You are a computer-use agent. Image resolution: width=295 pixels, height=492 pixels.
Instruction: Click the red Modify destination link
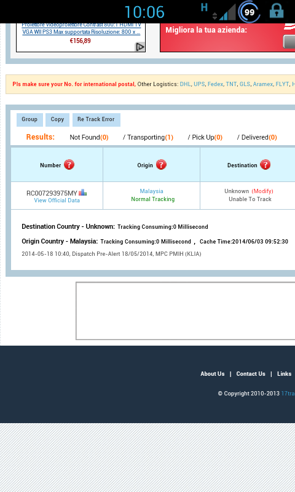tap(262, 191)
